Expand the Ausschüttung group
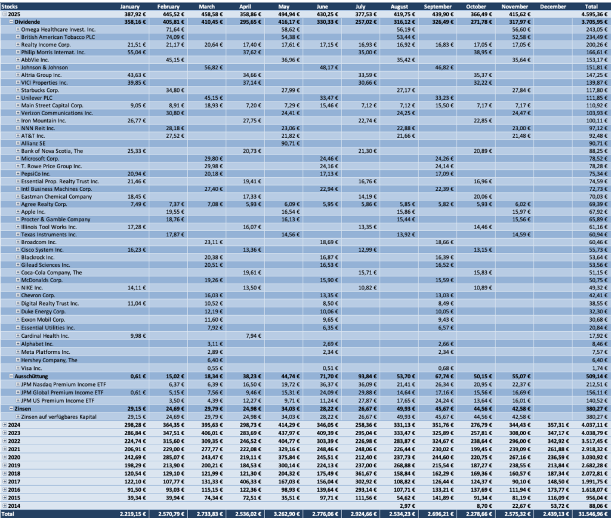This screenshot has width=611, height=518. pos(10,375)
